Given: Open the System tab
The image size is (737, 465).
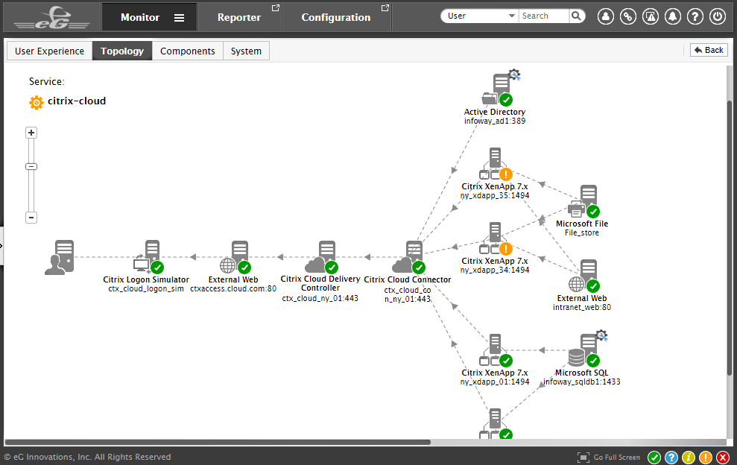Looking at the screenshot, I should point(246,51).
